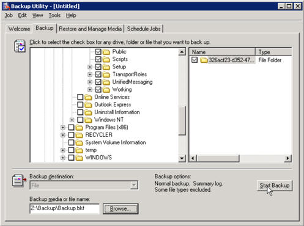Click the file list scroll right arrow

[x=287, y=158]
